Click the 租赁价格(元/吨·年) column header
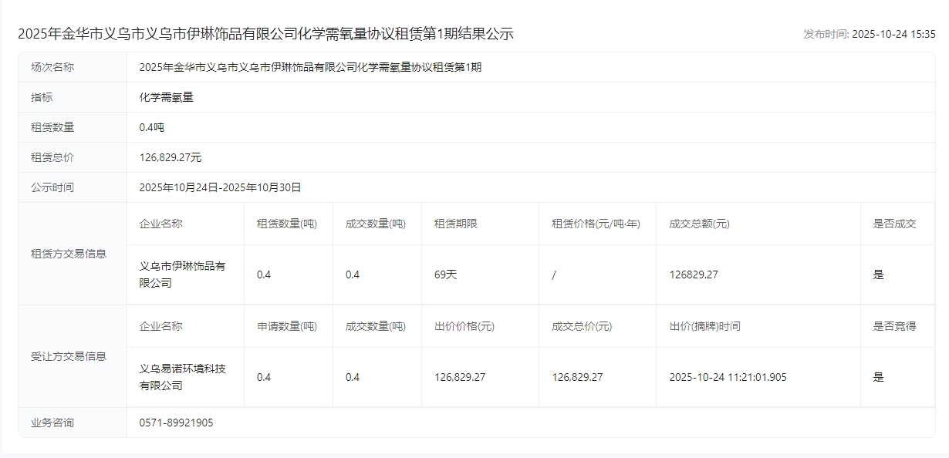Image resolution: width=949 pixels, height=458 pixels. tap(596, 224)
